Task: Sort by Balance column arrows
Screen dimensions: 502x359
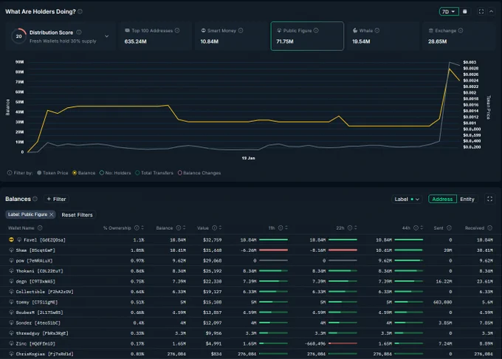Action: pos(184,228)
